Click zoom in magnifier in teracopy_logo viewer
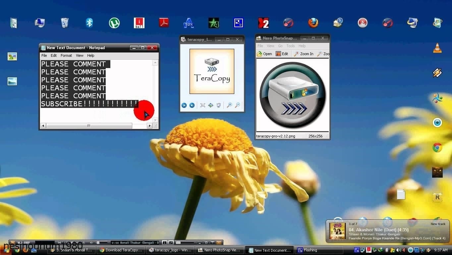Viewport: 452px width, 255px height. point(229,105)
